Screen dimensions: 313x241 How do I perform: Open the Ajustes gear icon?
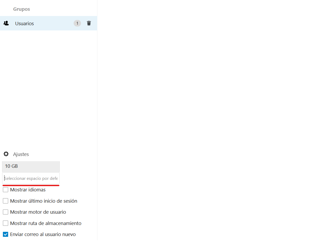point(6,154)
